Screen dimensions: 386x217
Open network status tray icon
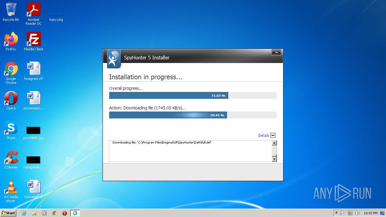(x=350, y=213)
